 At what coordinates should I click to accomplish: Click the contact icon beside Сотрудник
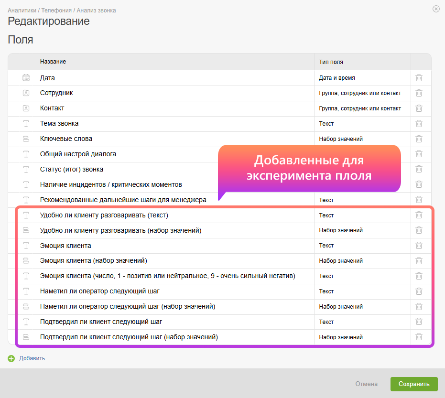[x=26, y=93]
